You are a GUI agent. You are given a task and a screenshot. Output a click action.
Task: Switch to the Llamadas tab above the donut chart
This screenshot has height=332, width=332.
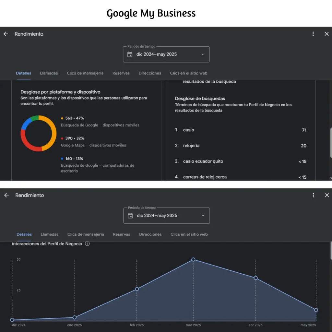click(x=49, y=73)
